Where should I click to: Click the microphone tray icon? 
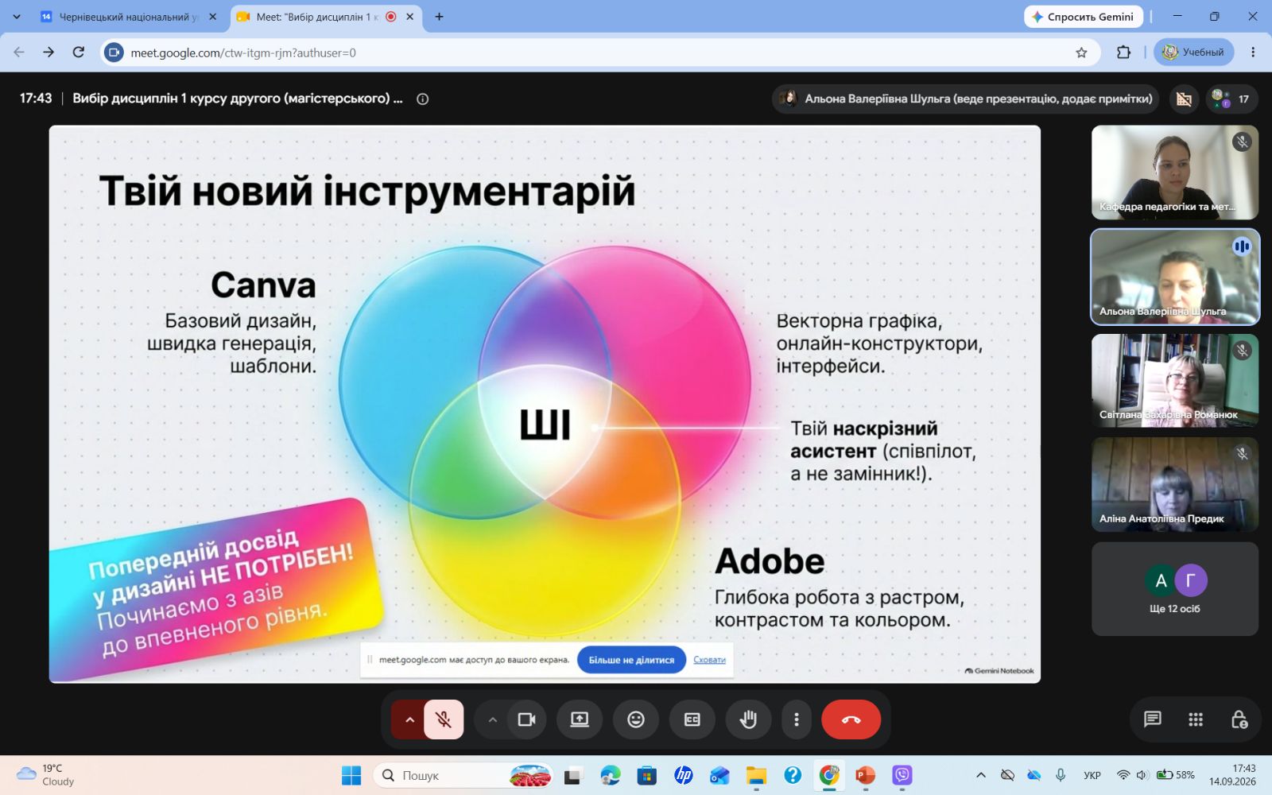[1061, 775]
